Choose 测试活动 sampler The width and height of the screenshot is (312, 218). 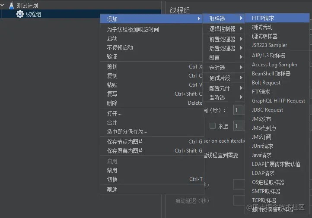277,27
